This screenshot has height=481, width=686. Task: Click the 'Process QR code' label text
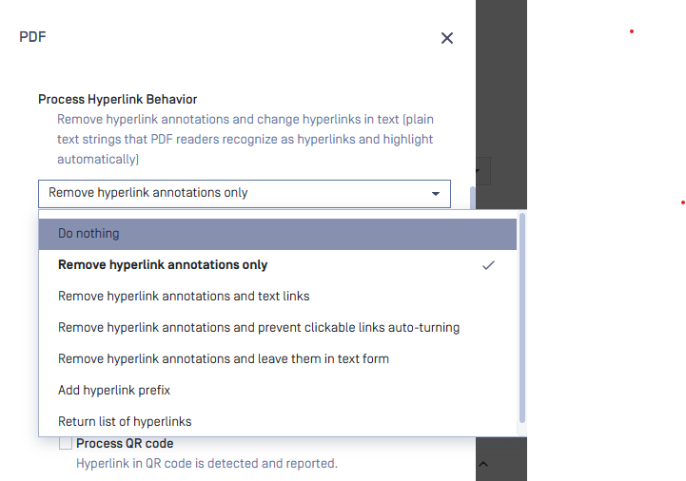(x=125, y=444)
